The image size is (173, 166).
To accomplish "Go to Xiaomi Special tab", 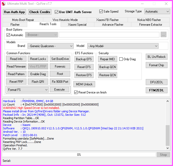I will point(77,24).
